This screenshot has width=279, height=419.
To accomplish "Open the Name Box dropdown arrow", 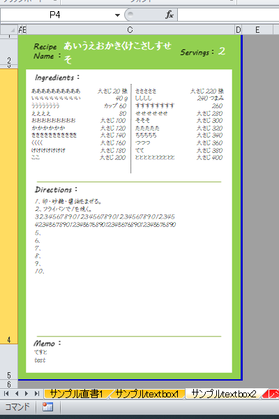I will point(117,15).
